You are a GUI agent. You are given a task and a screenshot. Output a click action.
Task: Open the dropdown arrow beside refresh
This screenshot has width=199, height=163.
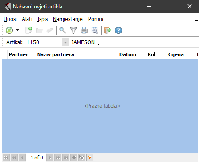[x=17, y=30]
